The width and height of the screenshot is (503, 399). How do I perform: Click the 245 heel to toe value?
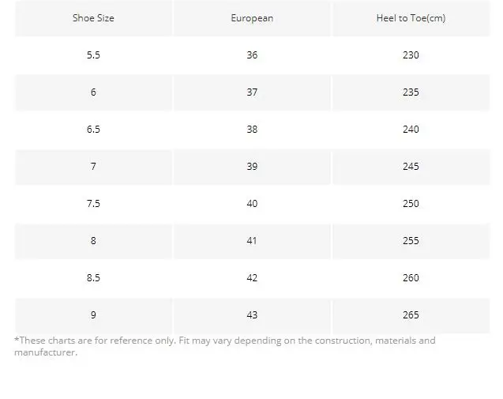coord(411,166)
